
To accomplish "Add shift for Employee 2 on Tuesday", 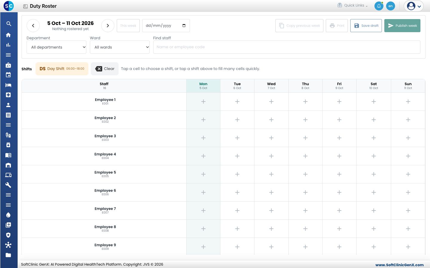I will (x=237, y=120).
